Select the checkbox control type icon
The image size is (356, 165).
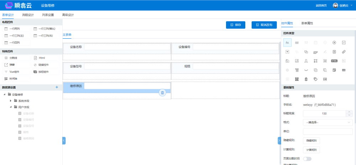[344, 43]
